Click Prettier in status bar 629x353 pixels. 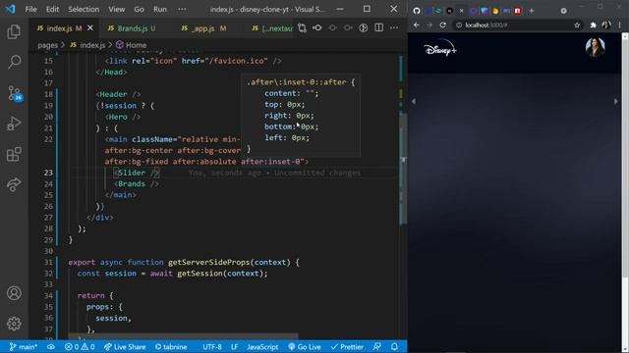pyautogui.click(x=347, y=346)
